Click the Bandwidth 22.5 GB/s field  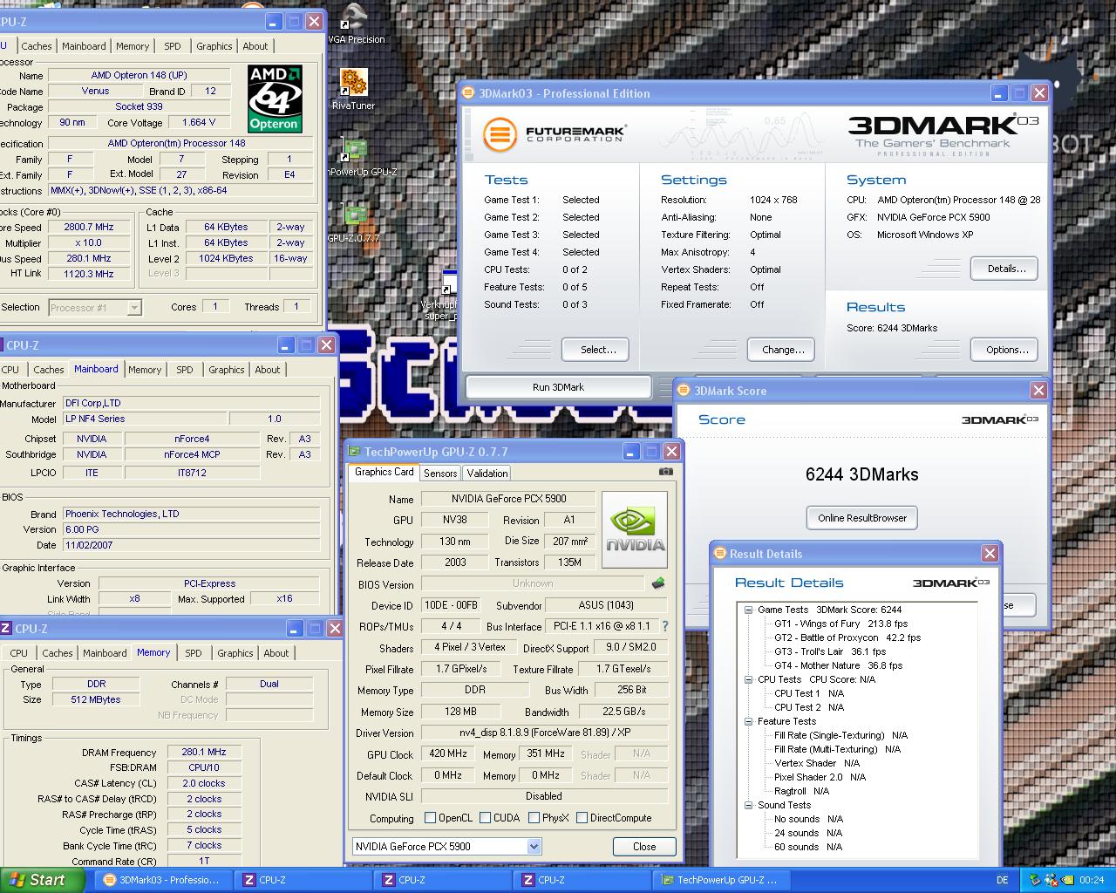click(623, 712)
